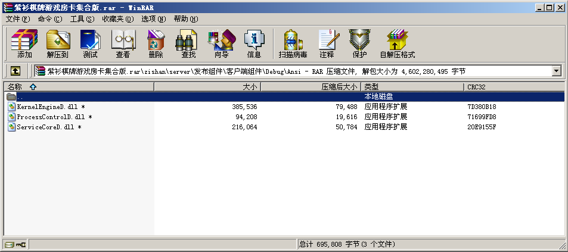Click the 删除 (Delete) toolbar icon
This screenshot has height=252, width=568.
(156, 44)
